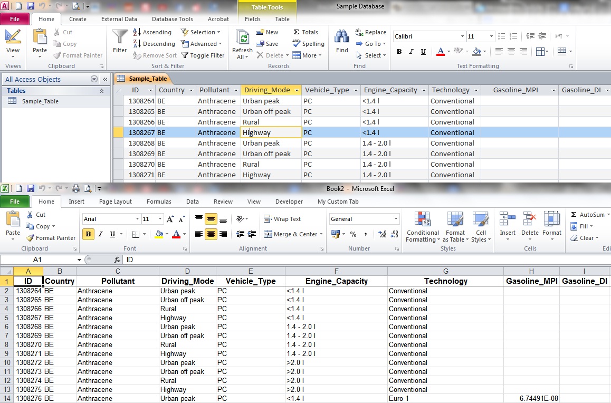Click Decrease Decimal icon in Excel Number group
611x403 pixels.
394,234
